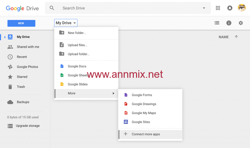Choose Upload folder... from the menu
250x148 pixels.
coord(86,54)
